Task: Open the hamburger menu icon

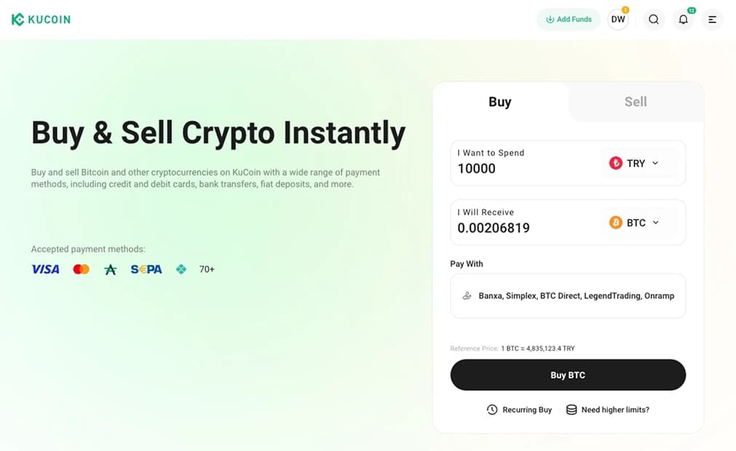Action: [711, 19]
